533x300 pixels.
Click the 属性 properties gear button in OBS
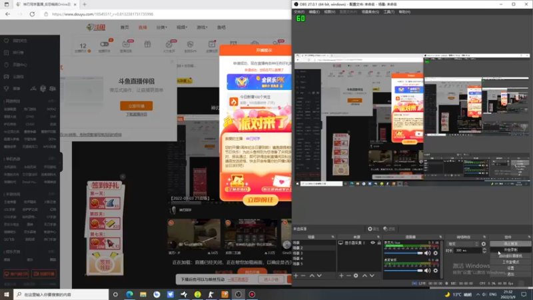[373, 229]
